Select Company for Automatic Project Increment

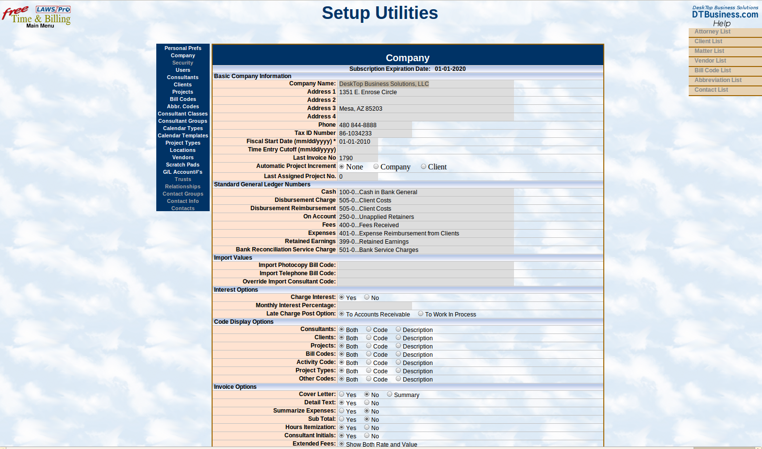click(x=376, y=166)
